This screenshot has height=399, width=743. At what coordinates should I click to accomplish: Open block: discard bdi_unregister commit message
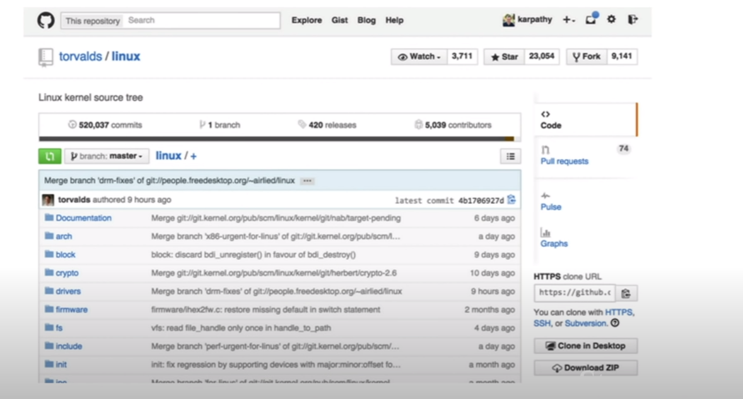pyautogui.click(x=254, y=255)
